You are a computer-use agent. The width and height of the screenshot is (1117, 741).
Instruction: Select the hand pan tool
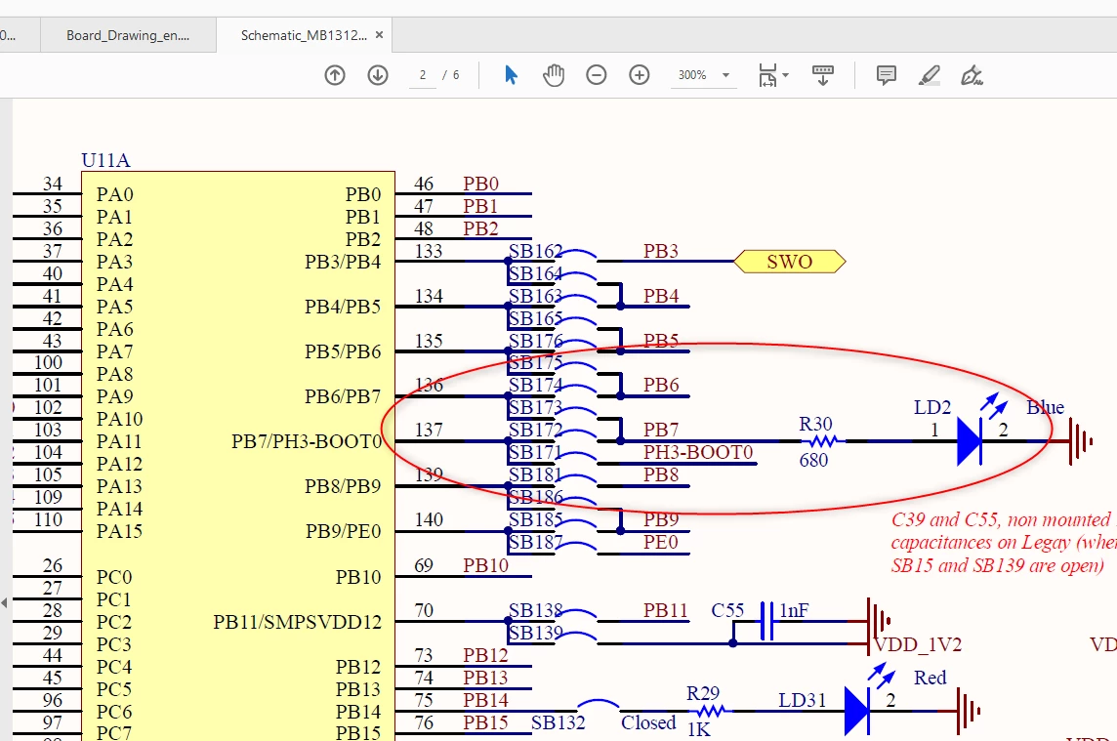pos(554,75)
